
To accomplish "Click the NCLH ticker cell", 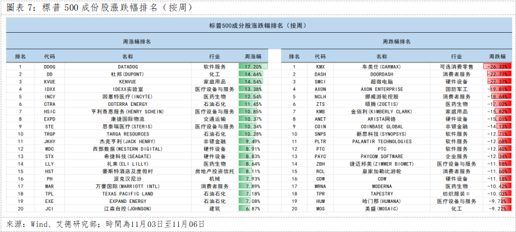I will pyautogui.click(x=320, y=96).
